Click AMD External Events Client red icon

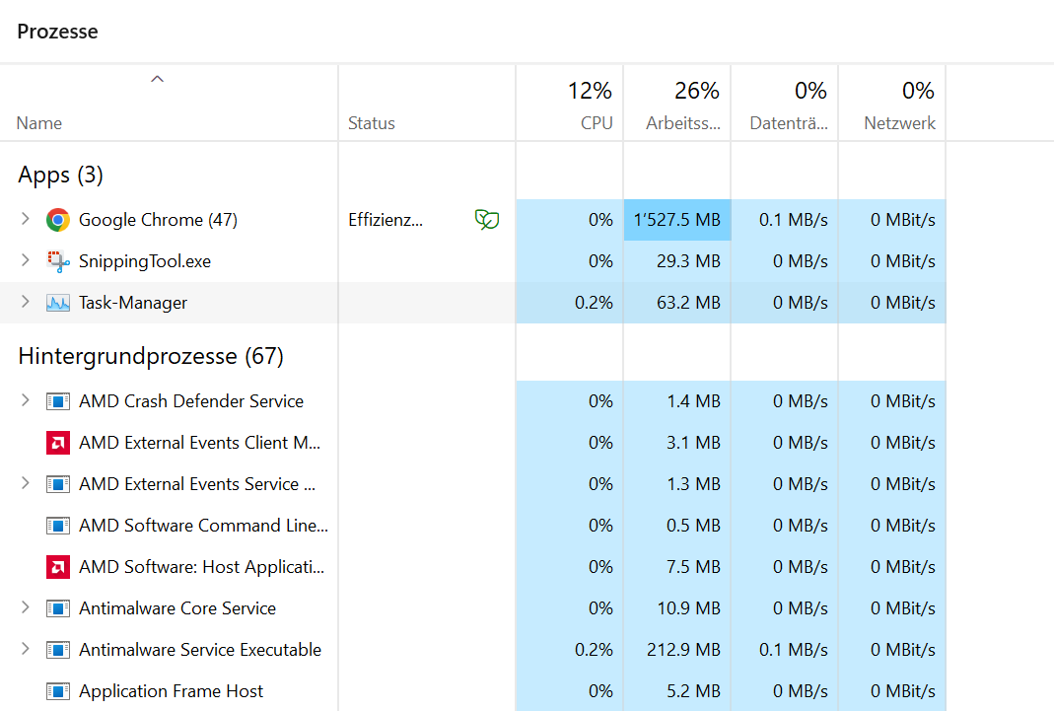pyautogui.click(x=58, y=443)
